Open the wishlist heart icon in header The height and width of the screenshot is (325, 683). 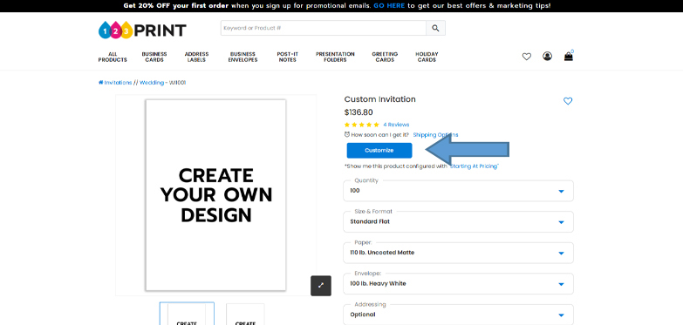[x=527, y=57]
